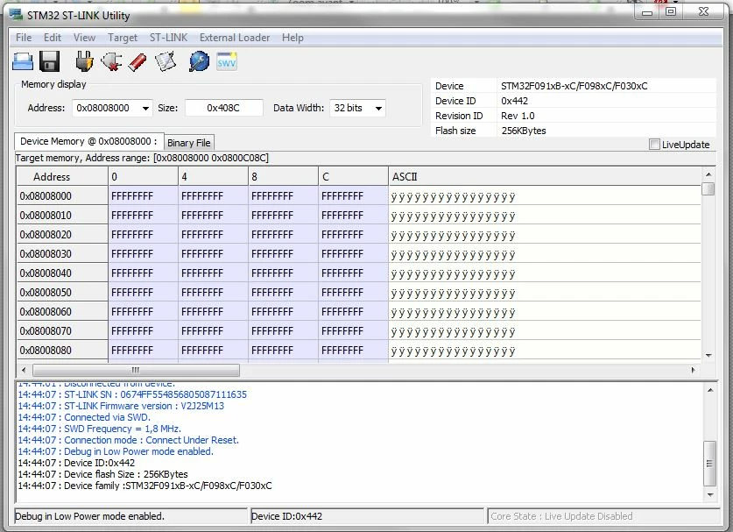Select the Device Memory tab
Viewport: 733px width, 532px height.
tap(88, 141)
